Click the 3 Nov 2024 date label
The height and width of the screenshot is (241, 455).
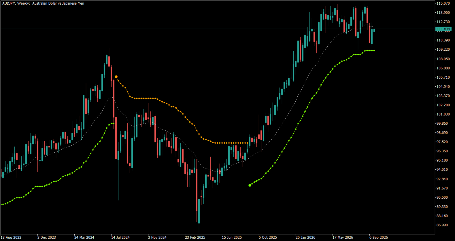coord(157,238)
